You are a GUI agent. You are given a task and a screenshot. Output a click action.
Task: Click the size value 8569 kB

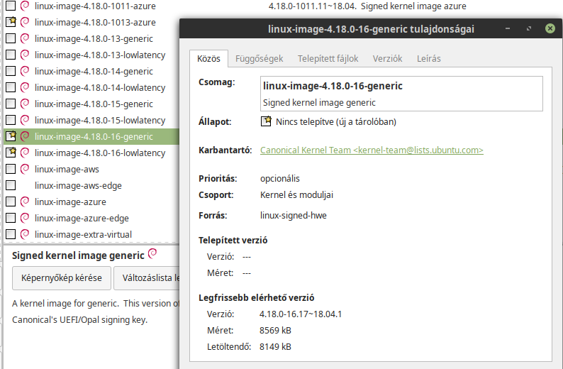tap(275, 331)
